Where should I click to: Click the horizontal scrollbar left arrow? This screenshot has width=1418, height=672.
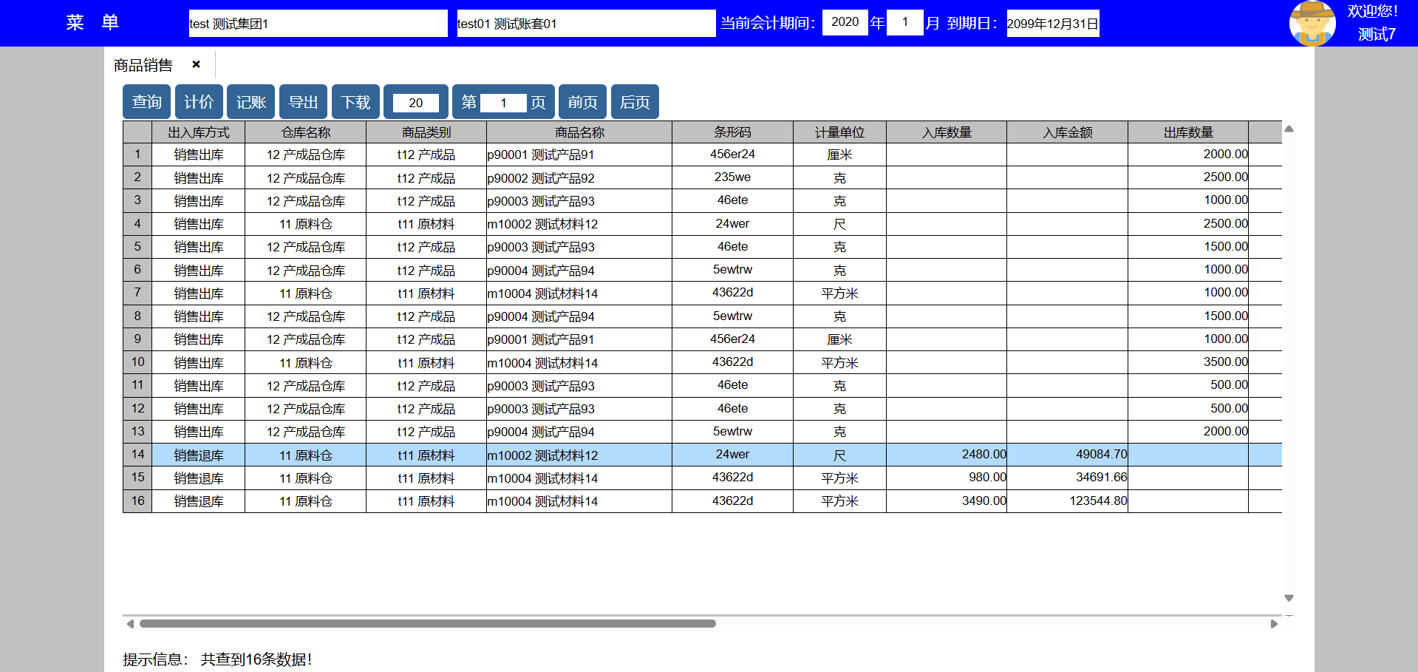(130, 624)
